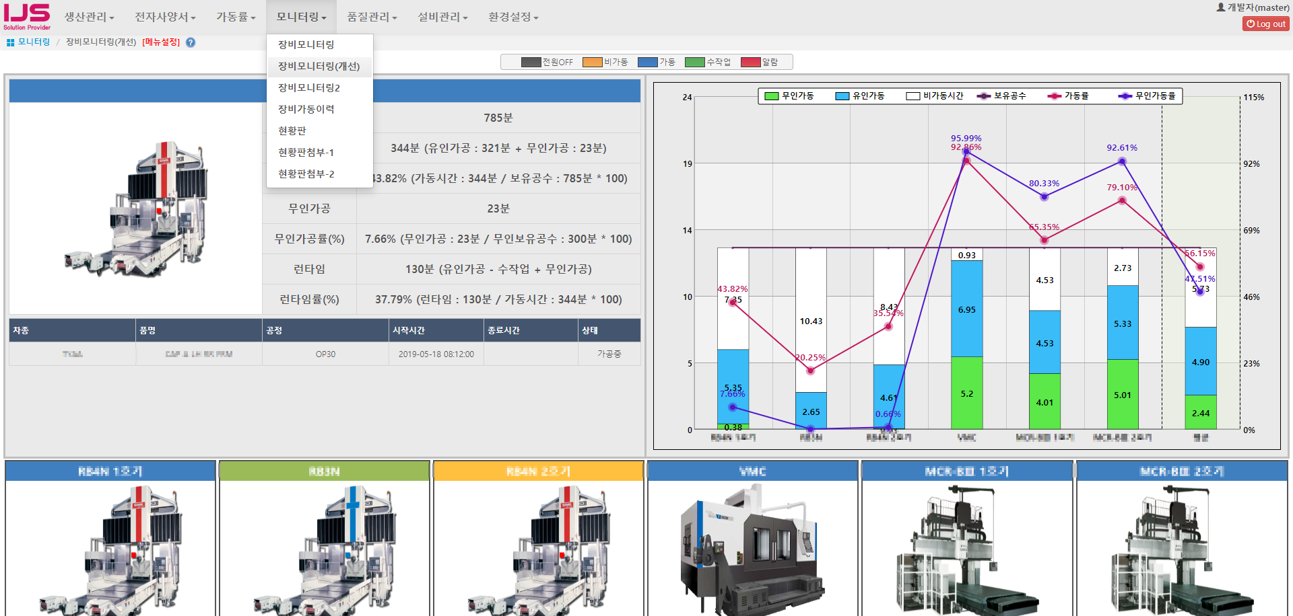Expand the 생산관리 dropdown menu
This screenshot has height=616, width=1293.
pos(89,17)
